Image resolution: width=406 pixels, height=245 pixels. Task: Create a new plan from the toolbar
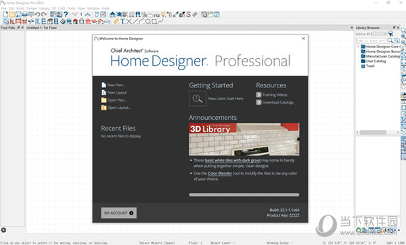[x=5, y=14]
